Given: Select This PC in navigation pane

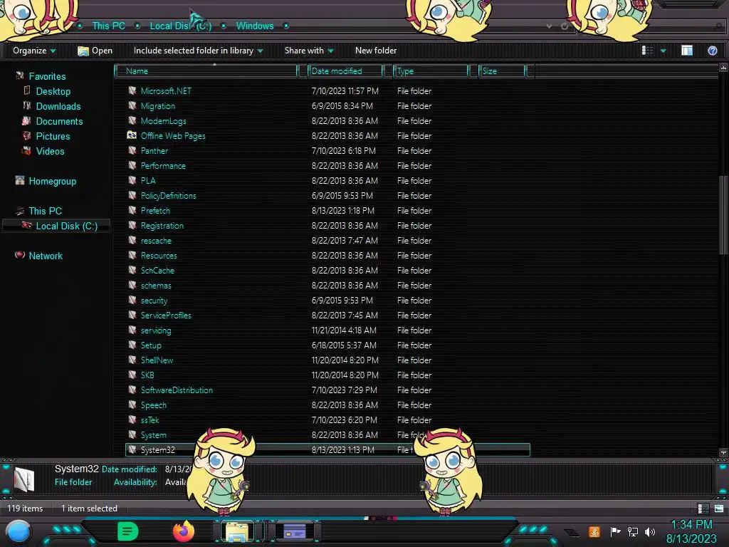Looking at the screenshot, I should click(45, 211).
